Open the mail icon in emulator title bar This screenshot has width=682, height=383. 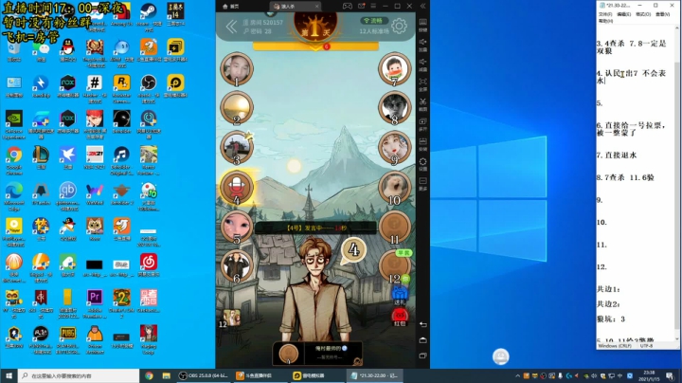pyautogui.click(x=362, y=6)
